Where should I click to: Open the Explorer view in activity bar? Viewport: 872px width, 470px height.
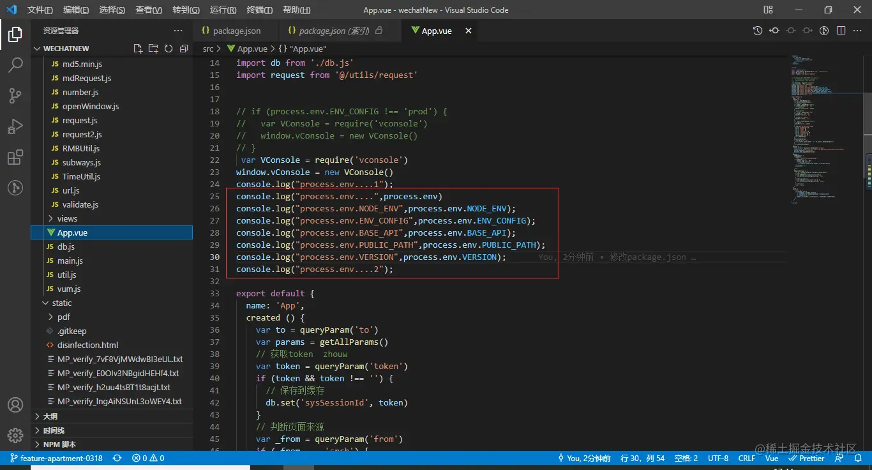[x=15, y=34]
